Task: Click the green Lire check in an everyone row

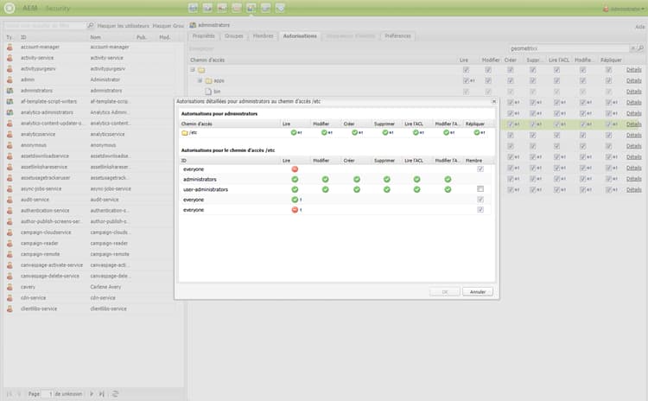Action: click(x=295, y=200)
